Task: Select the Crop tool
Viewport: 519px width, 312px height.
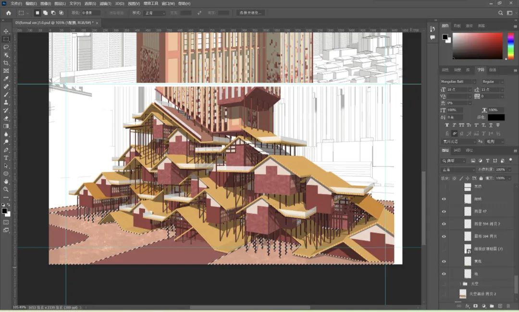Action: (6, 63)
